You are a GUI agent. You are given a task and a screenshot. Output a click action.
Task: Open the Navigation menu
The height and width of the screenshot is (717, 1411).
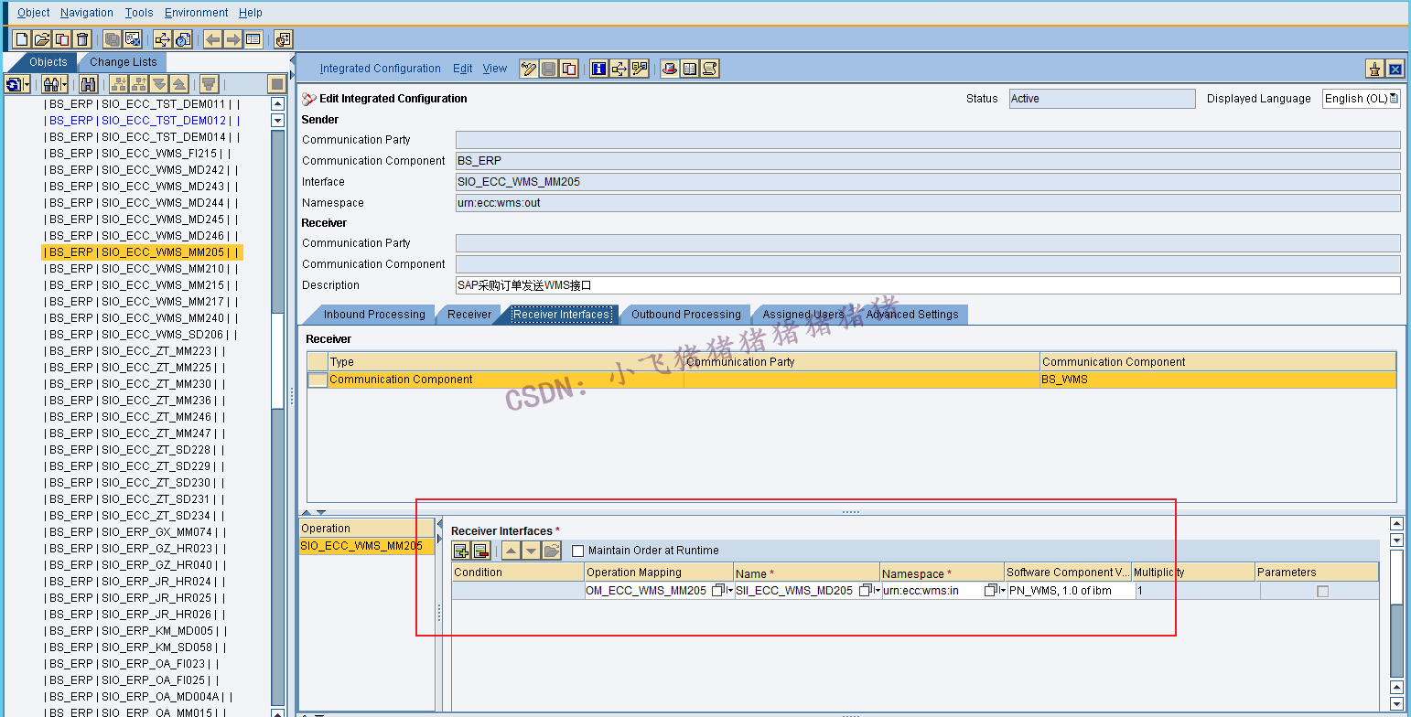tap(87, 13)
